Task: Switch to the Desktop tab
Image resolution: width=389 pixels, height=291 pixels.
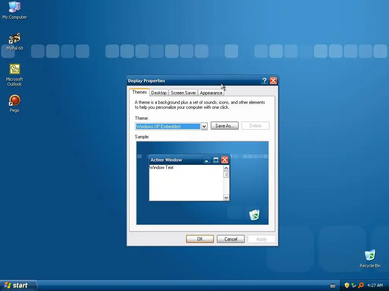Action: coord(159,93)
